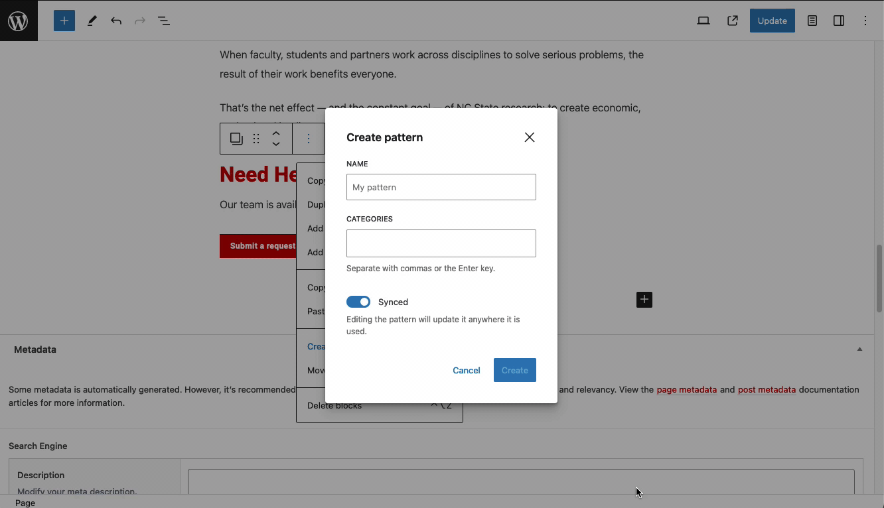Click the Categories input field
The height and width of the screenshot is (508, 884).
pos(441,243)
